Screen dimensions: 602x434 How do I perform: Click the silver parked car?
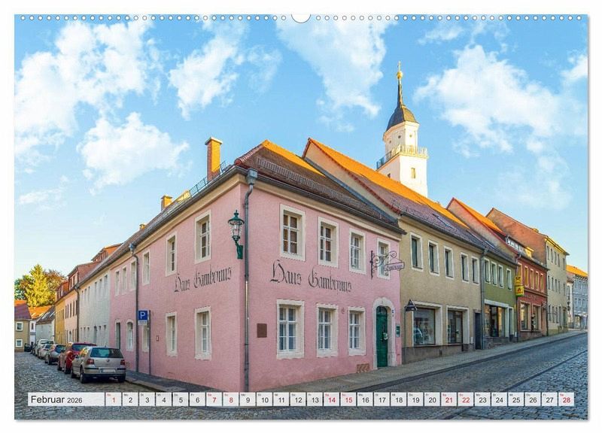(99, 363)
